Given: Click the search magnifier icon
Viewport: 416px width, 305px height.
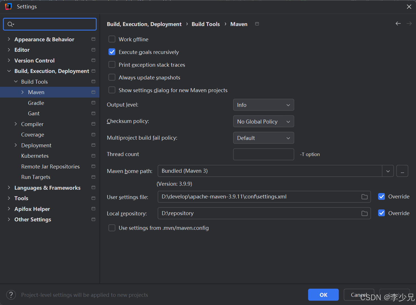Looking at the screenshot, I should tap(10, 24).
